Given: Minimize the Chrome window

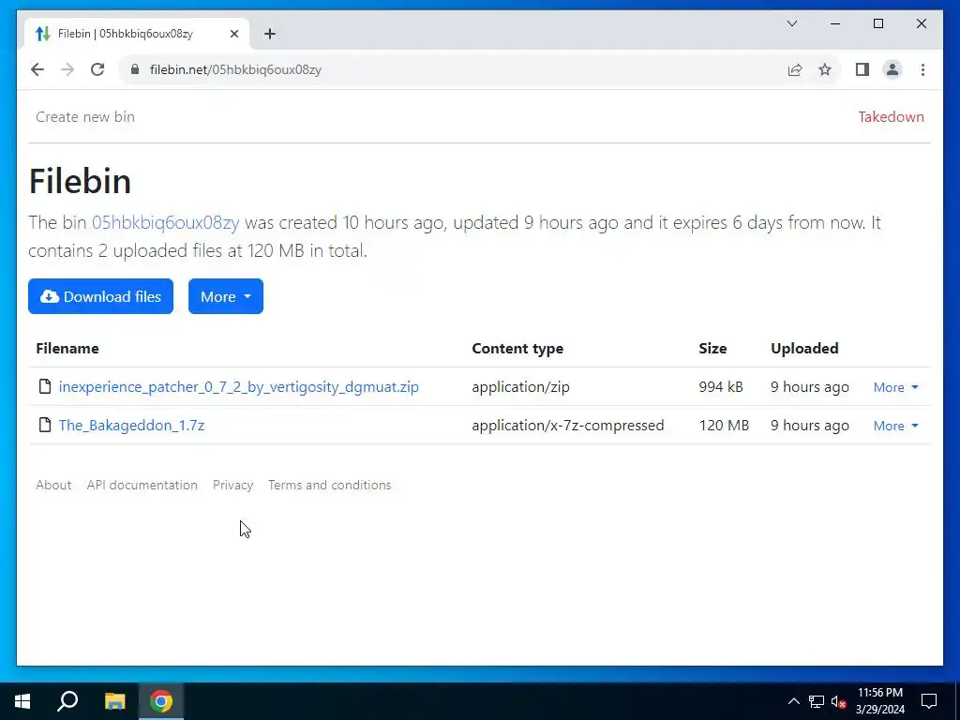Looking at the screenshot, I should [835, 23].
